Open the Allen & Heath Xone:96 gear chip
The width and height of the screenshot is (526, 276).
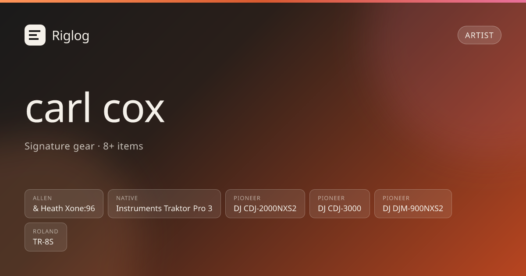click(x=64, y=204)
